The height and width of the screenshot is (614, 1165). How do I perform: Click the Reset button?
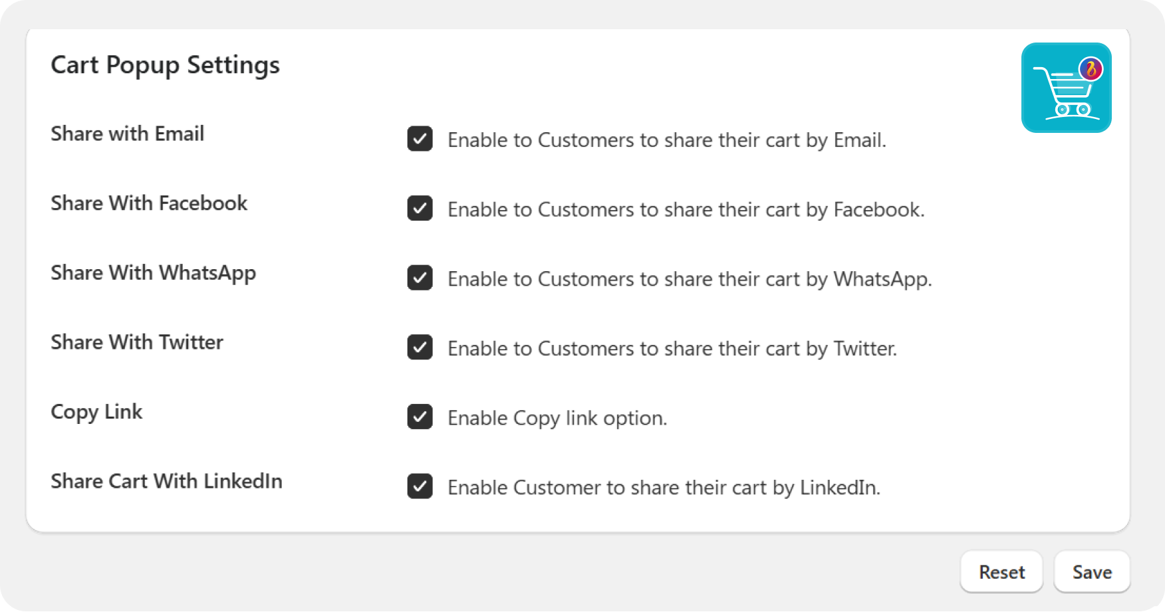click(1001, 572)
